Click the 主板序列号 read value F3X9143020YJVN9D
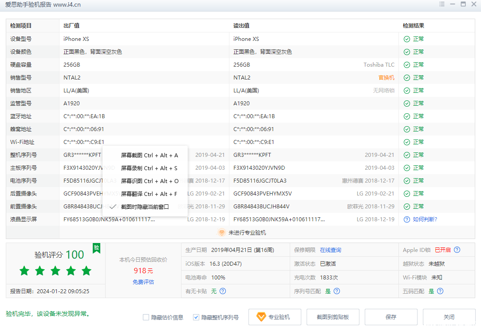481x331 pixels. coord(259,168)
